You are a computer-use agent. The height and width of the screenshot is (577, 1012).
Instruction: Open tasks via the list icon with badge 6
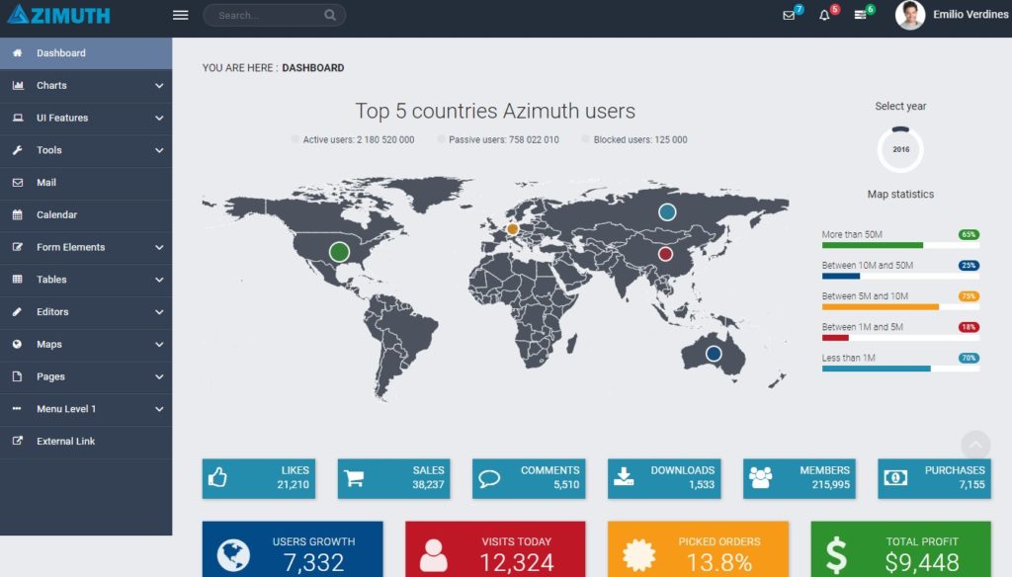click(861, 15)
